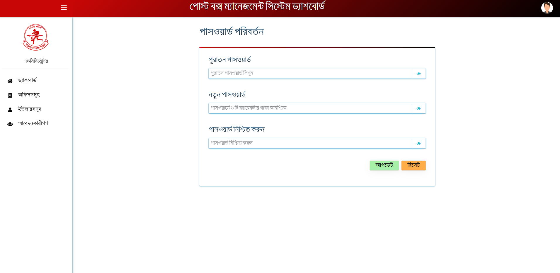
Task: Click the person icon for ইউজারসমূহ
Action: (x=10, y=110)
